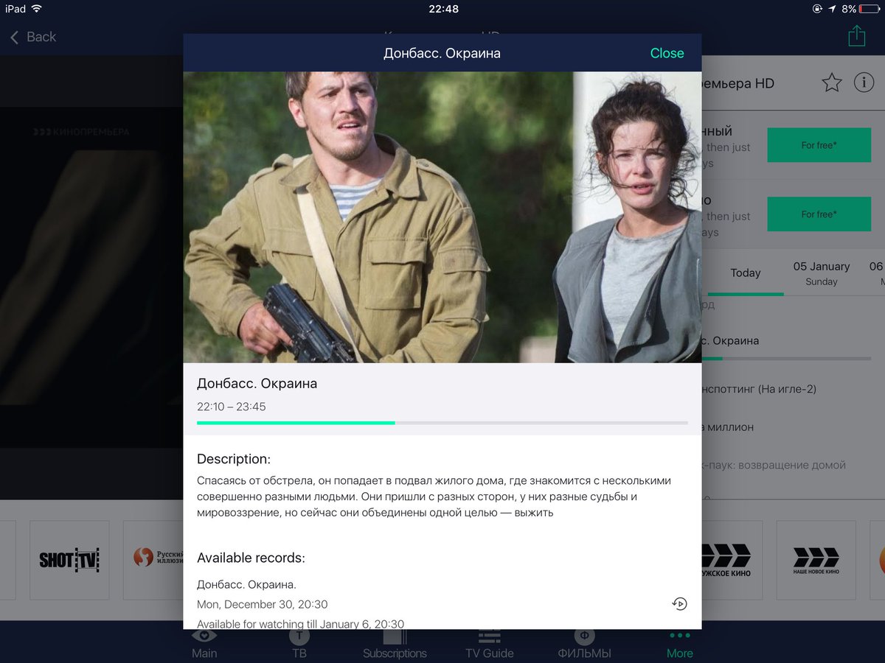Tap the Wi-Fi icon in status bar
885x663 pixels.
pos(36,9)
